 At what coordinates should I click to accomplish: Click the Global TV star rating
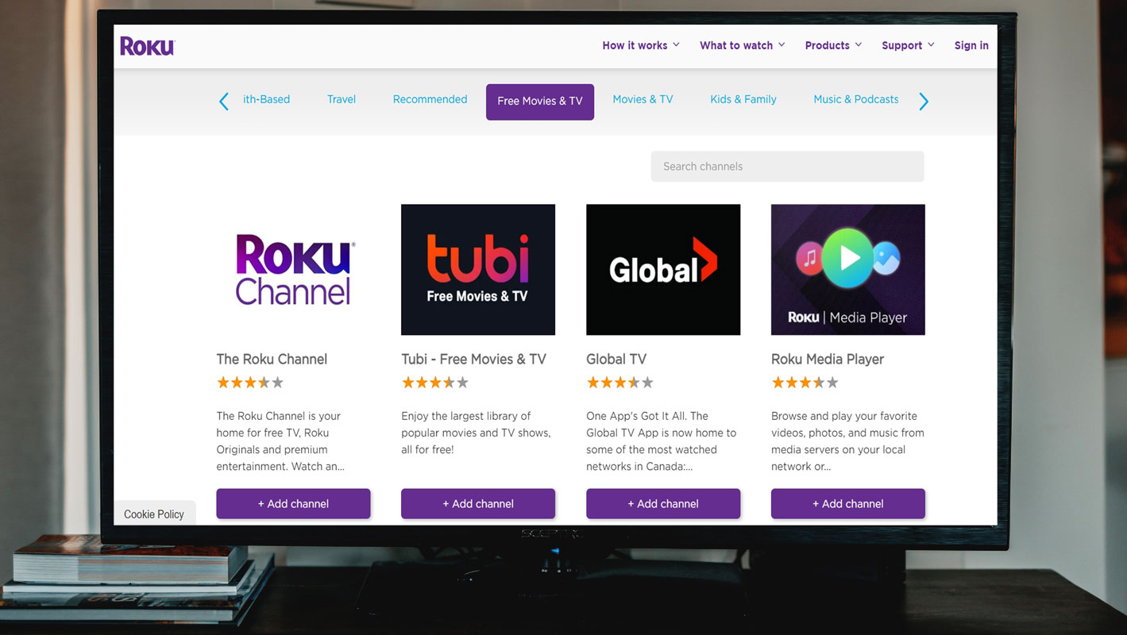click(x=620, y=383)
